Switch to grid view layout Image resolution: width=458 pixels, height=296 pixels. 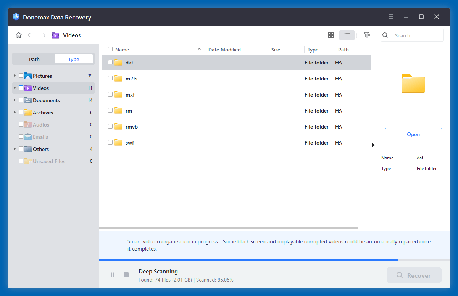coord(331,35)
